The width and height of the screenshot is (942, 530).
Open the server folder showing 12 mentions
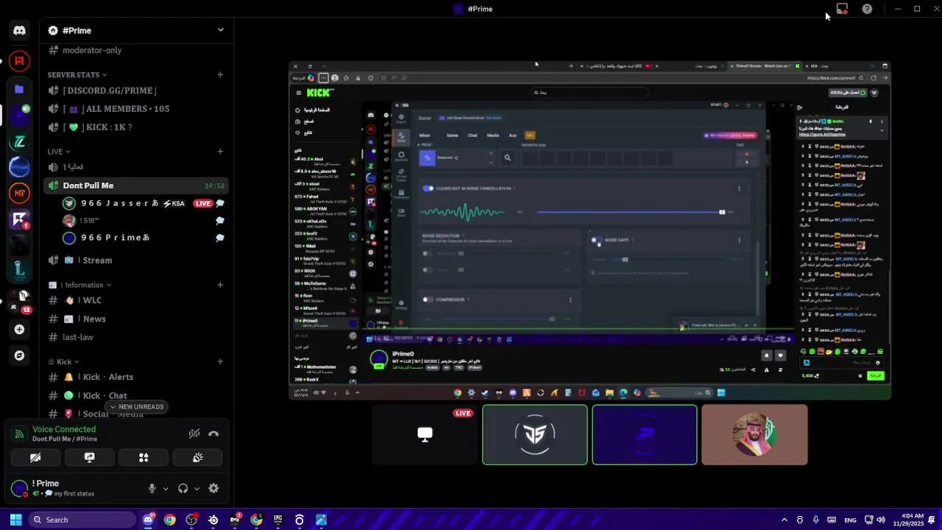[19, 301]
